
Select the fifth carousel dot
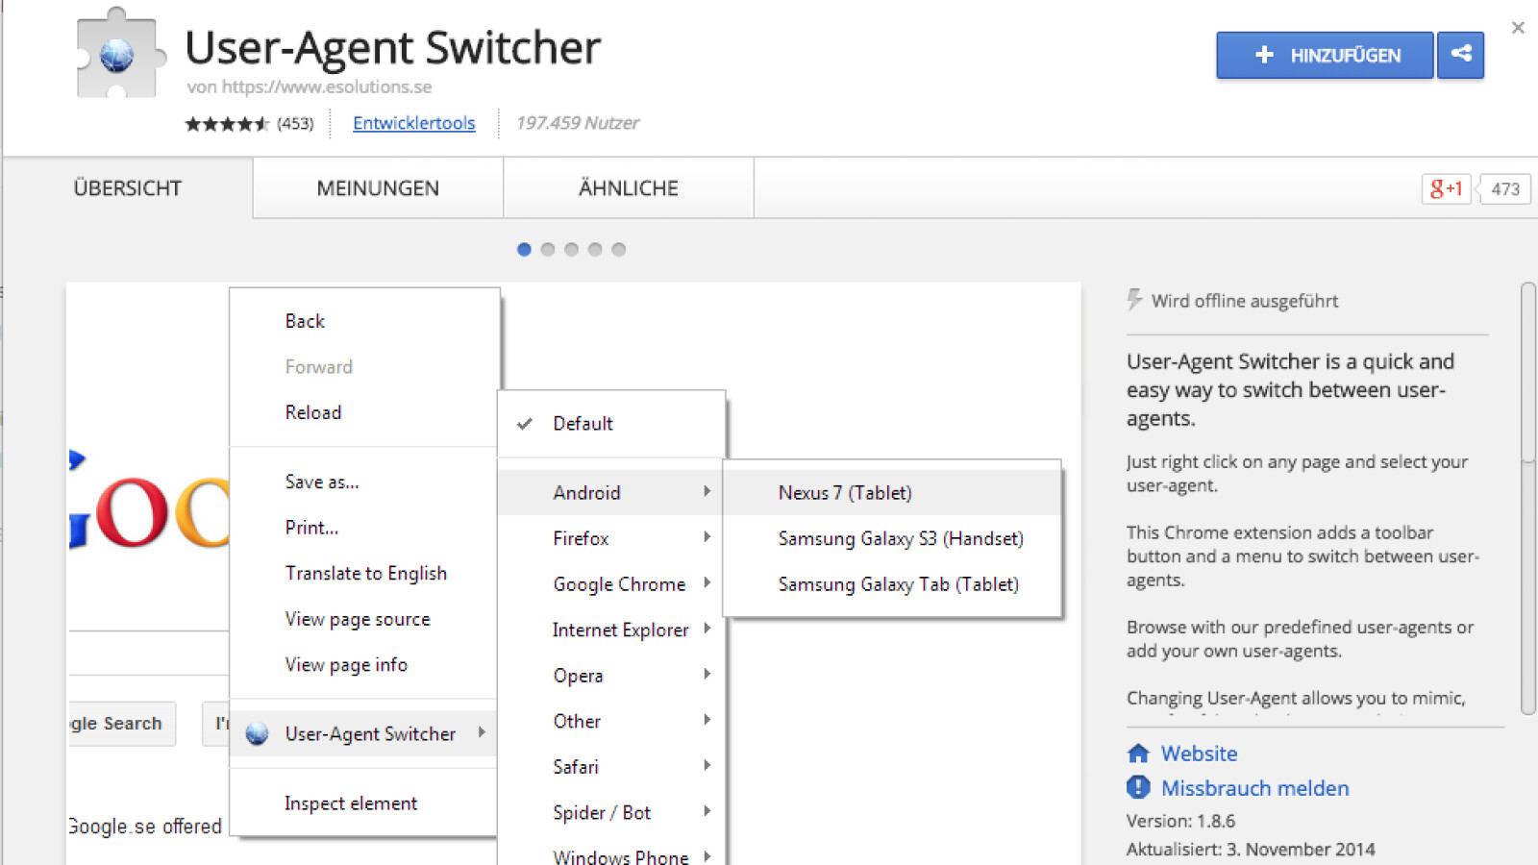point(619,250)
